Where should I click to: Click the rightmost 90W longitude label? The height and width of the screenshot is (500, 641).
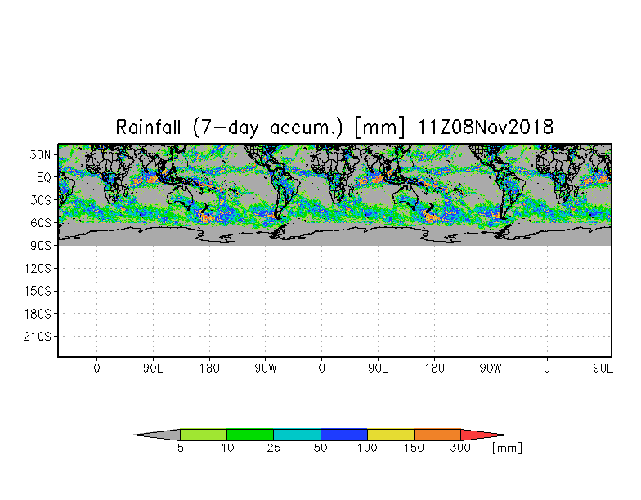491,368
